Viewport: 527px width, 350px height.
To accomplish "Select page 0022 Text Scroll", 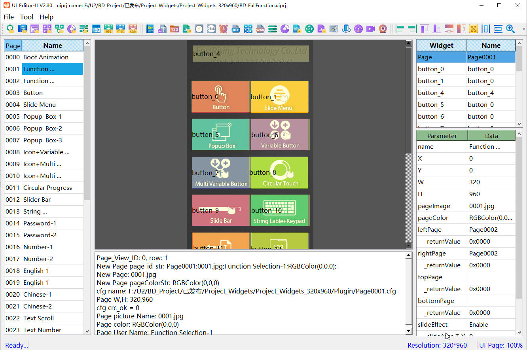I will pos(44,318).
